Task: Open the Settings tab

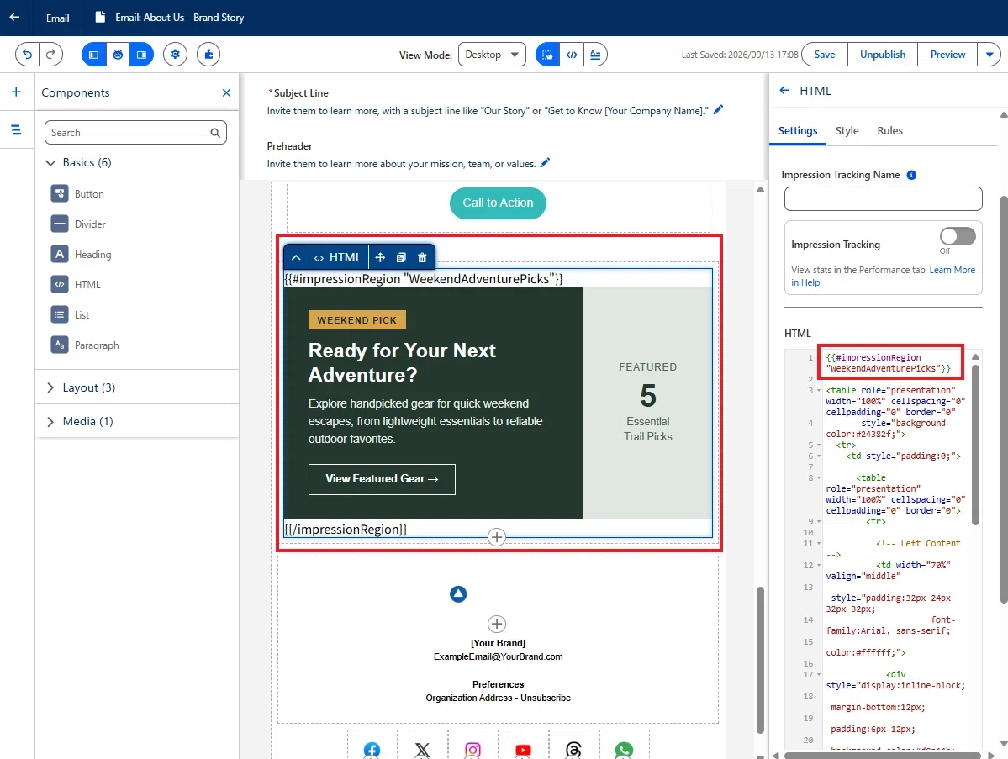Action: coord(798,130)
